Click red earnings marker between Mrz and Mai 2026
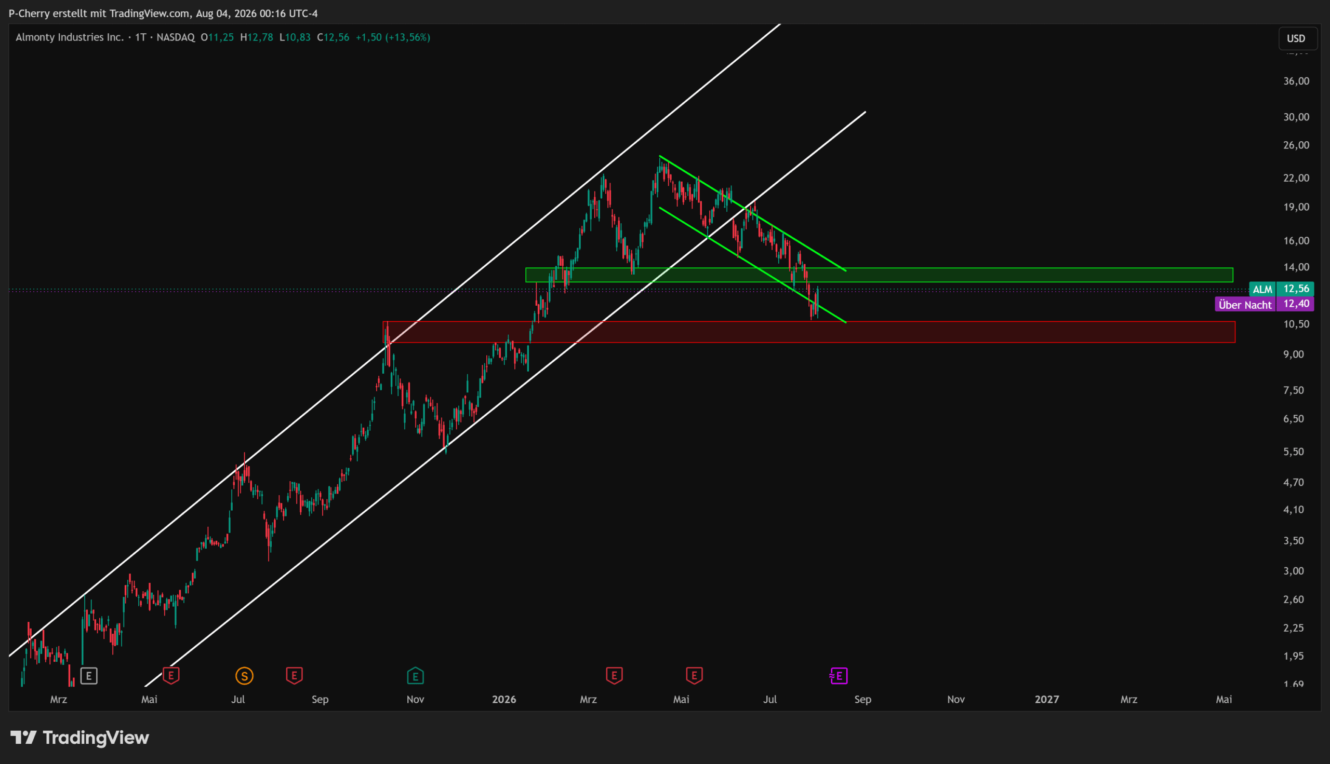Screen dimensions: 1330x764 pos(614,675)
